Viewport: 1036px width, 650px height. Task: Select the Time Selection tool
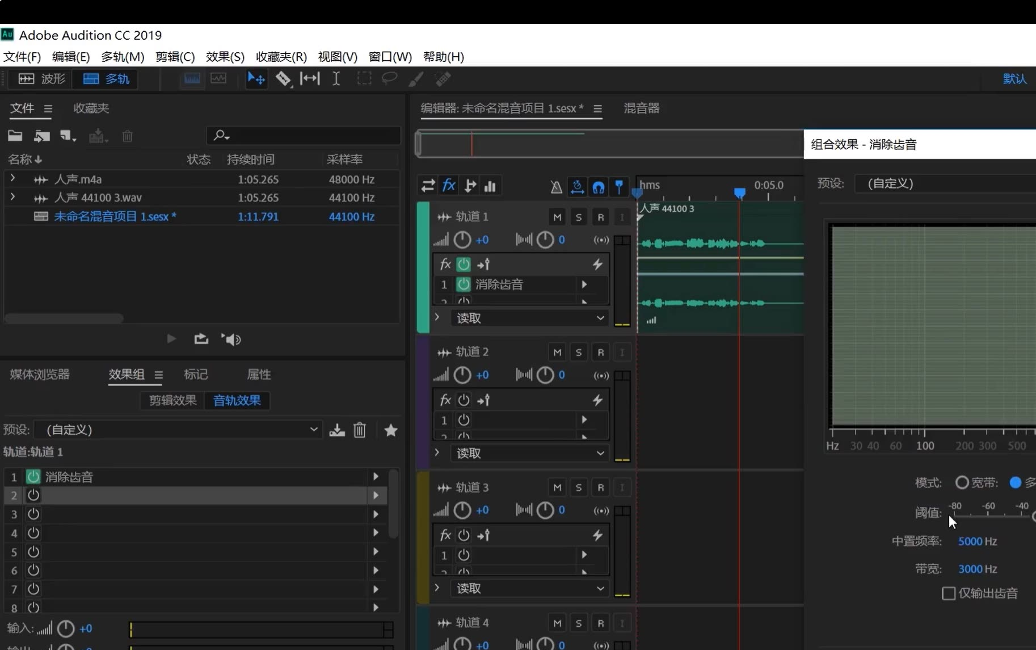pos(336,79)
